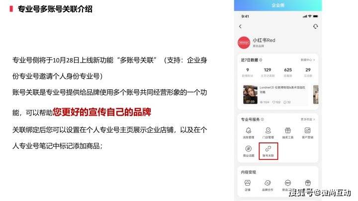Open 门店管理 location icon
The width and height of the screenshot is (358, 201).
[268, 131]
